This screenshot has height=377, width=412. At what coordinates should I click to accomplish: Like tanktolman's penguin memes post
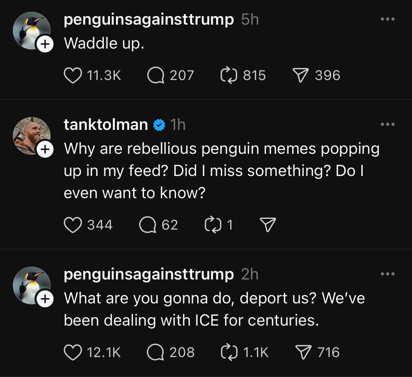[x=72, y=225]
